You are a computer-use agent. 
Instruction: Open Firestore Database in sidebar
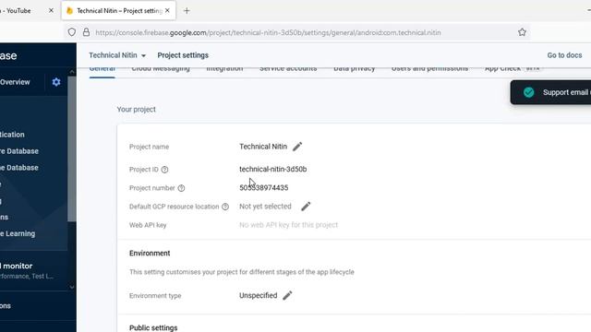point(19,151)
